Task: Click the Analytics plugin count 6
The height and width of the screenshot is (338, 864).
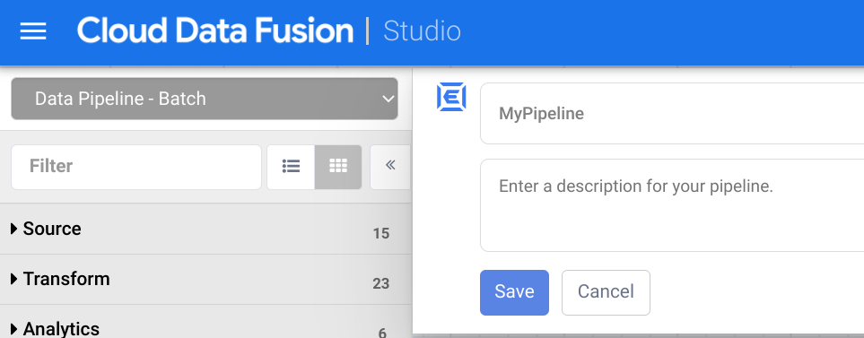Action: [382, 333]
